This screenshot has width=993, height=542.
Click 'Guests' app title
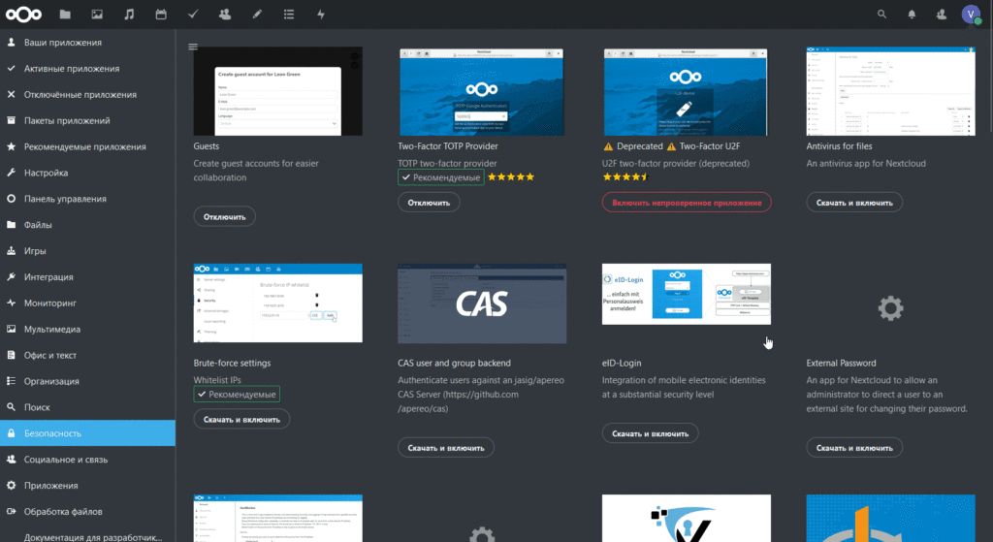pyautogui.click(x=207, y=145)
